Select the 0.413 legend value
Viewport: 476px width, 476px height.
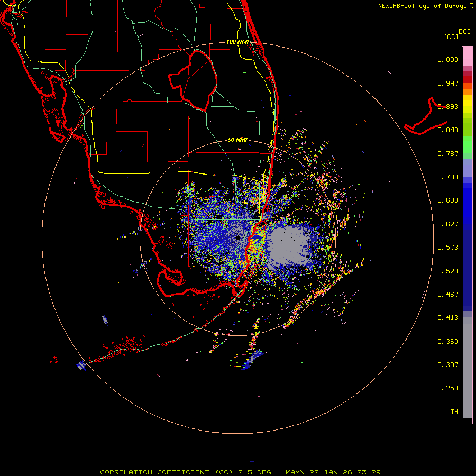(448, 318)
